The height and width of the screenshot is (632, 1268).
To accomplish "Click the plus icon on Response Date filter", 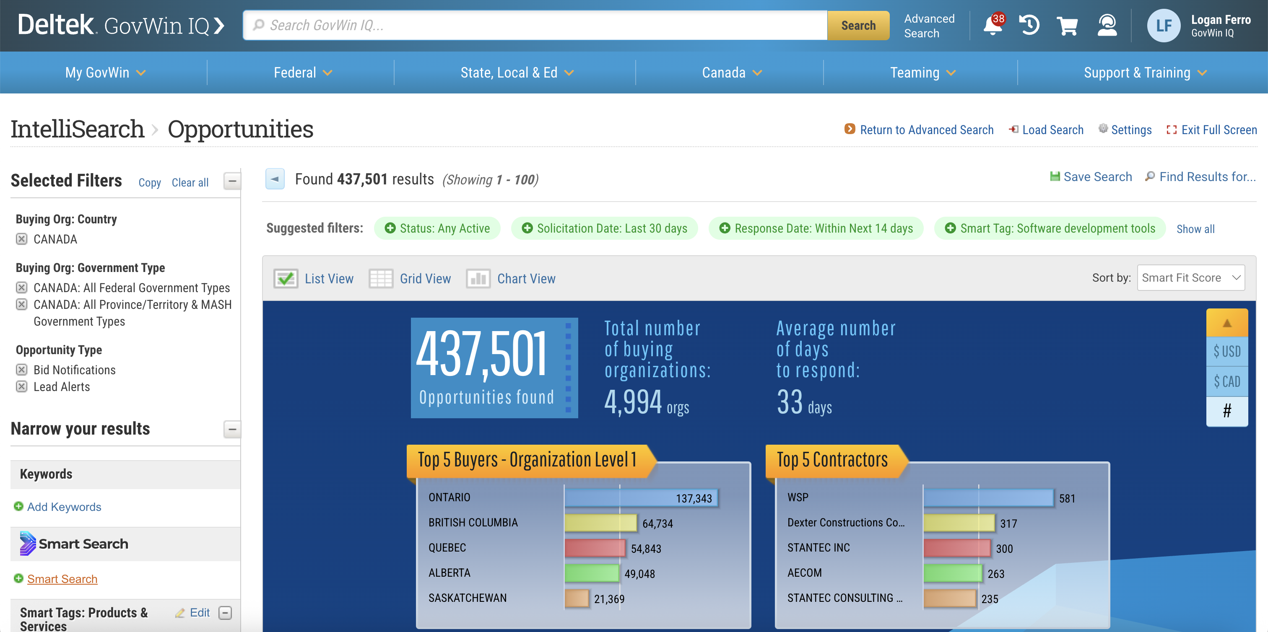I will (x=725, y=228).
